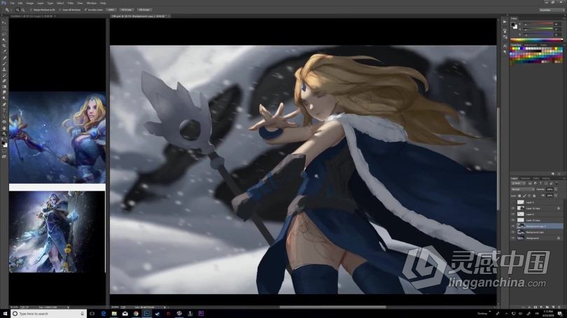567x318 pixels.
Task: Open the Normal blend mode dropdown
Action: pos(523,189)
